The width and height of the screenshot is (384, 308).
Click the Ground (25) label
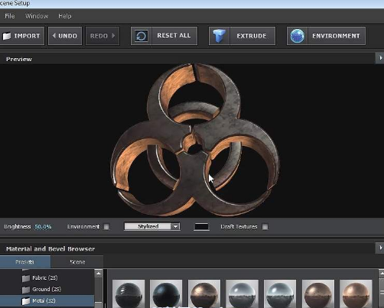47,290
